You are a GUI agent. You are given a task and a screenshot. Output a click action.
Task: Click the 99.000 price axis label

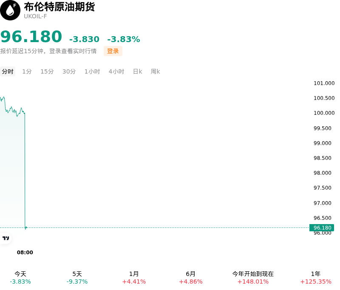point(323,143)
